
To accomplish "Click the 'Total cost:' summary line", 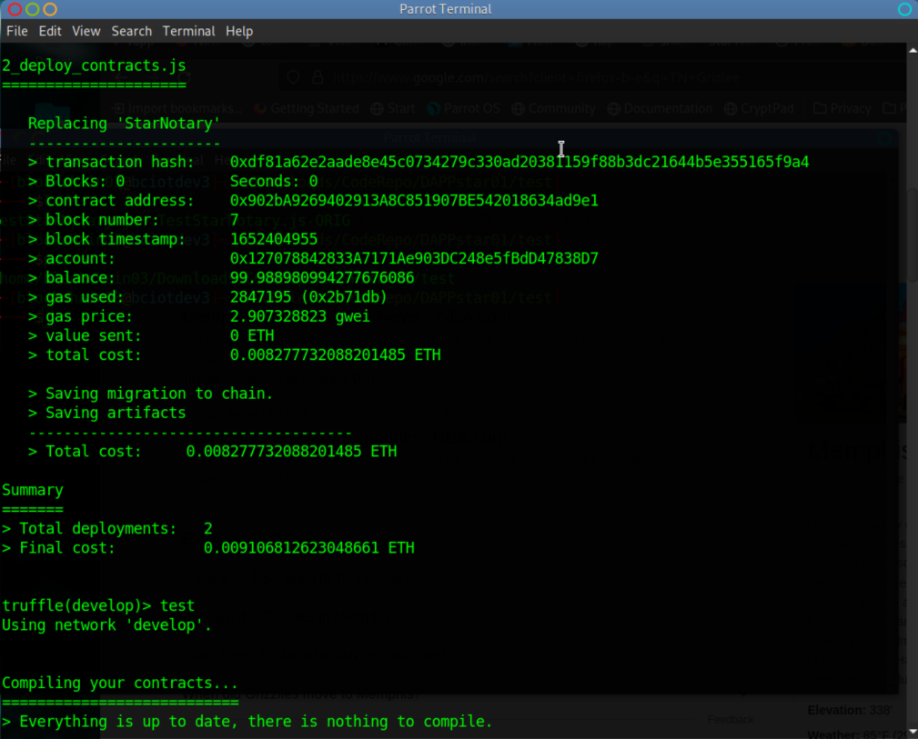I will coord(213,452).
